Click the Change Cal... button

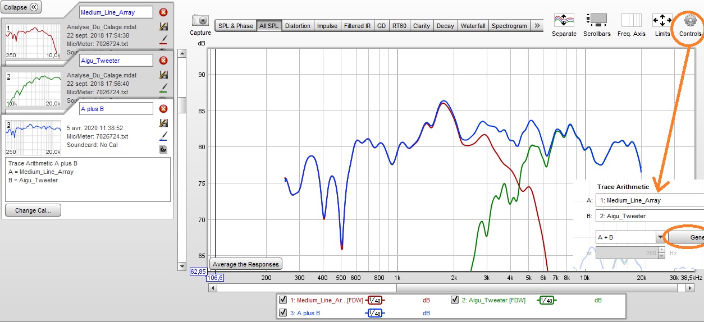click(33, 210)
